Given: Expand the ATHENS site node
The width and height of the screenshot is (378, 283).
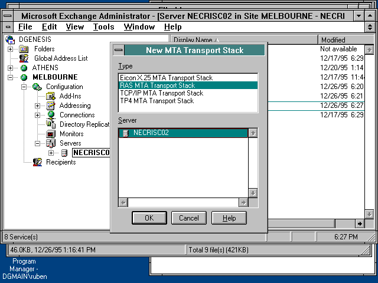Looking at the screenshot, I should [x=11, y=68].
